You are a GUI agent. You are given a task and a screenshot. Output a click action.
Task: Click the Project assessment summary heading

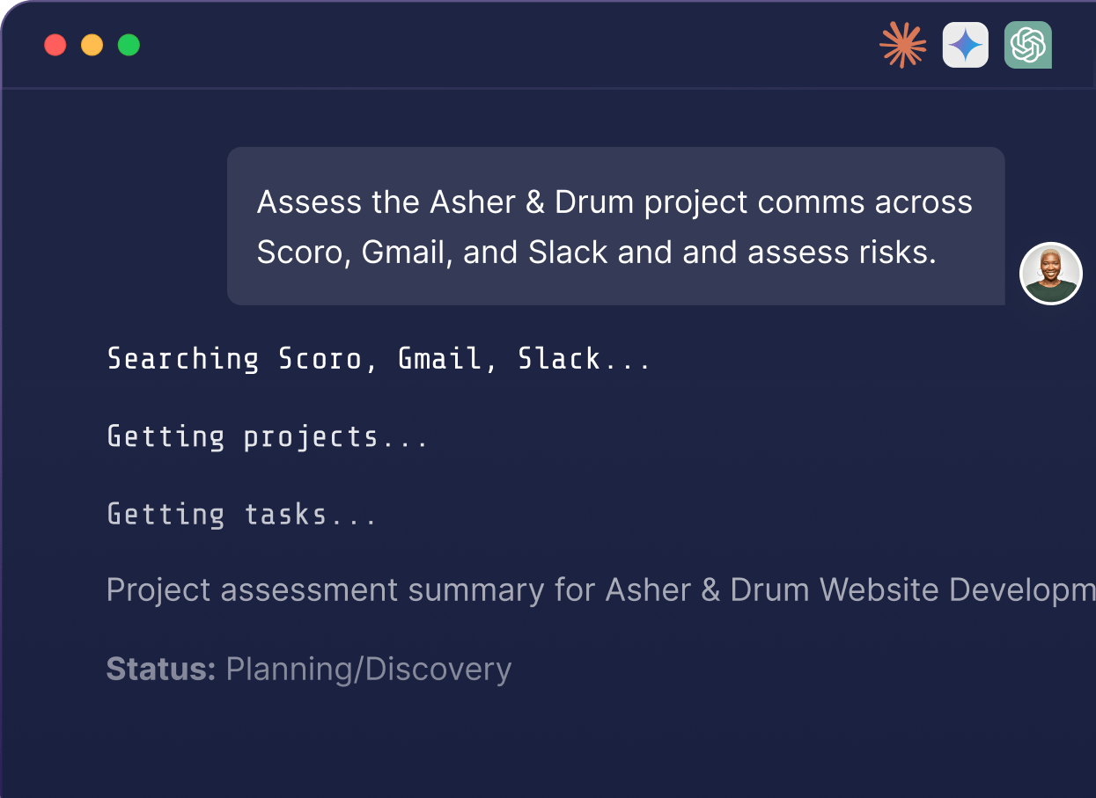[600, 589]
